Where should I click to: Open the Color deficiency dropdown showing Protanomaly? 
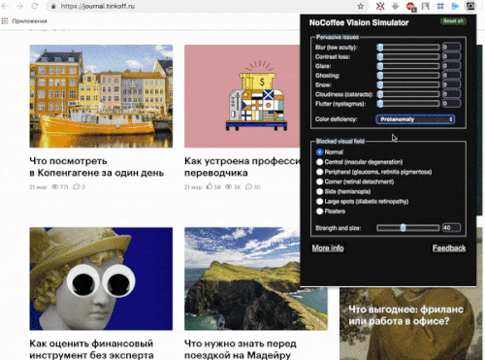pos(415,119)
